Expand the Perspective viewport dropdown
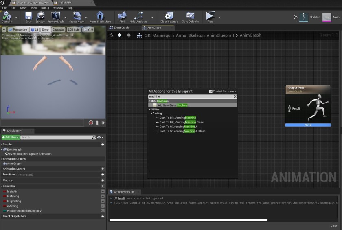This screenshot has height=230, width=342. tap(18, 30)
